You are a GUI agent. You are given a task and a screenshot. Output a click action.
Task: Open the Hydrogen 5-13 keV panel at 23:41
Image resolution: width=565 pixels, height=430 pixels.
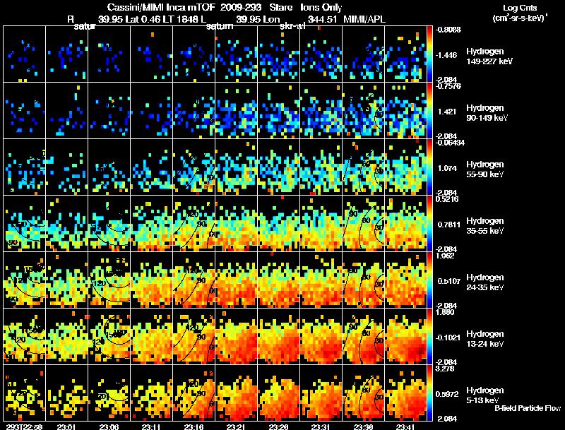click(x=405, y=393)
